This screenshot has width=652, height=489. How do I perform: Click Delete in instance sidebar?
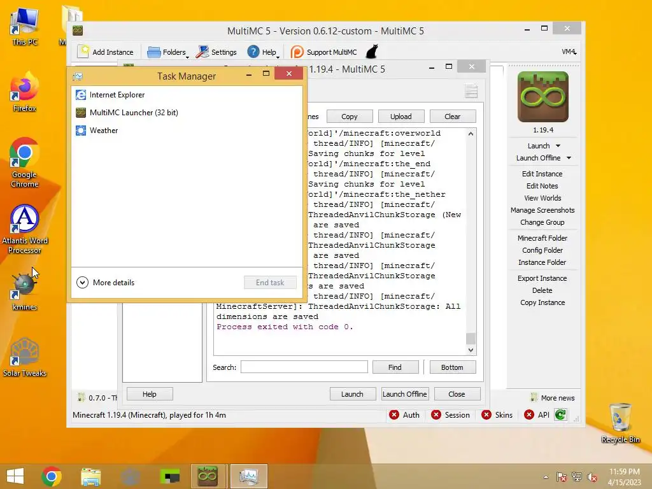tap(542, 290)
